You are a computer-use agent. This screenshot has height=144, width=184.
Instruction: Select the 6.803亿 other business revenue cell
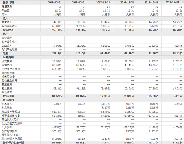point(57,26)
